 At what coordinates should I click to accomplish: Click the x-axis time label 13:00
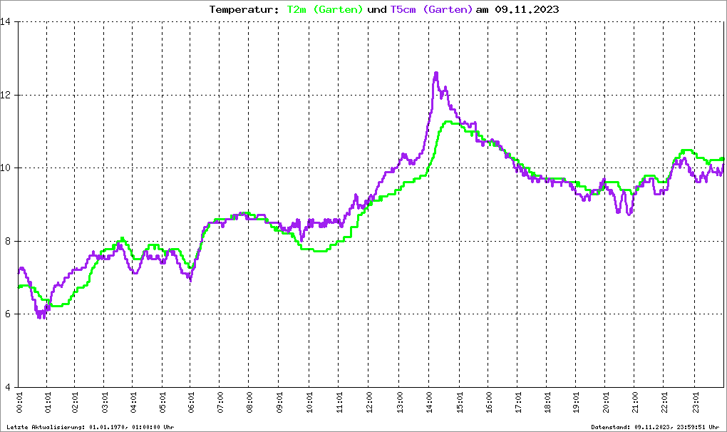coord(399,402)
